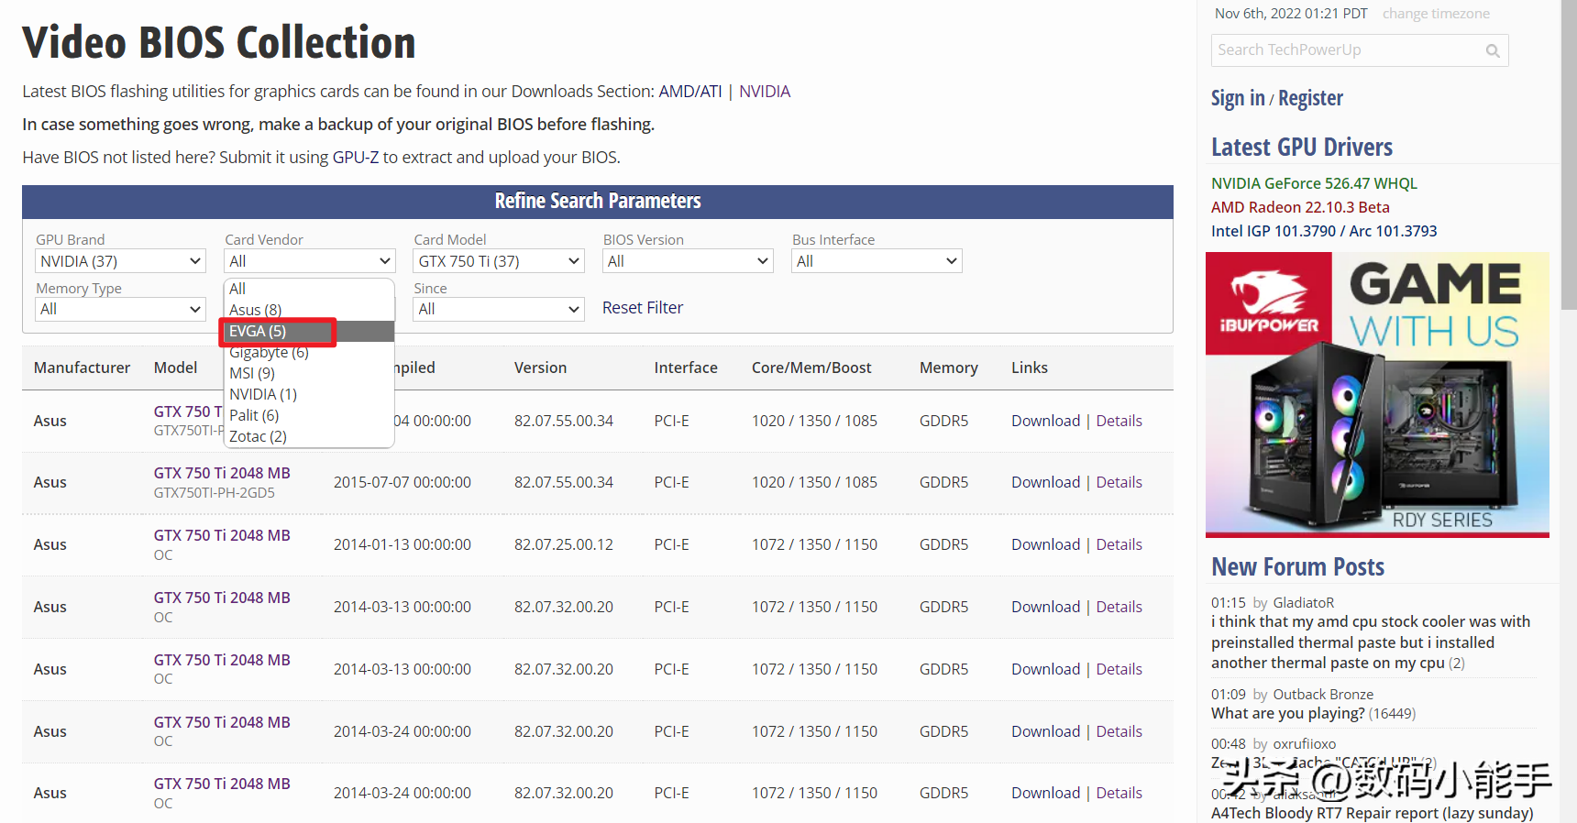Click Sign in link
The height and width of the screenshot is (823, 1577).
click(x=1237, y=98)
